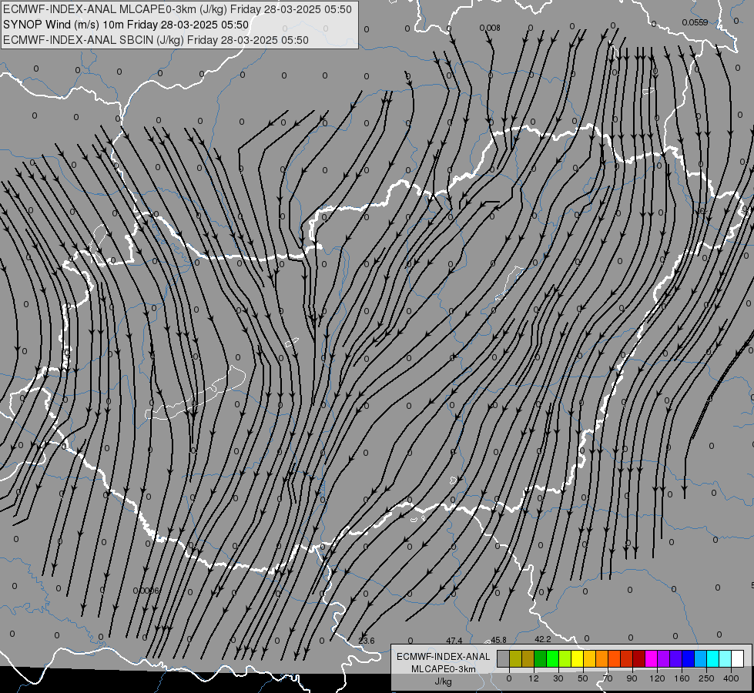
Task: Click the legend tick label '70'
Action: [x=608, y=678]
